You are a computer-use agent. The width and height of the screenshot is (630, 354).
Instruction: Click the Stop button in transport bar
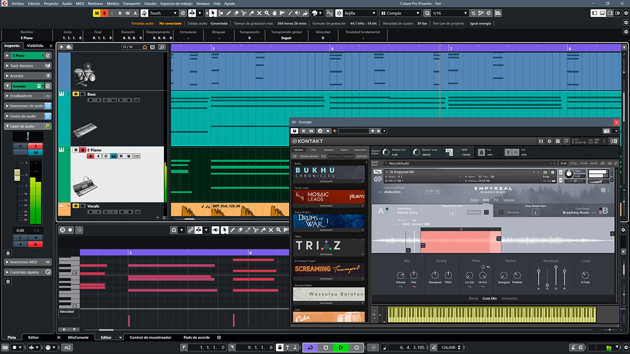pyautogui.click(x=325, y=347)
